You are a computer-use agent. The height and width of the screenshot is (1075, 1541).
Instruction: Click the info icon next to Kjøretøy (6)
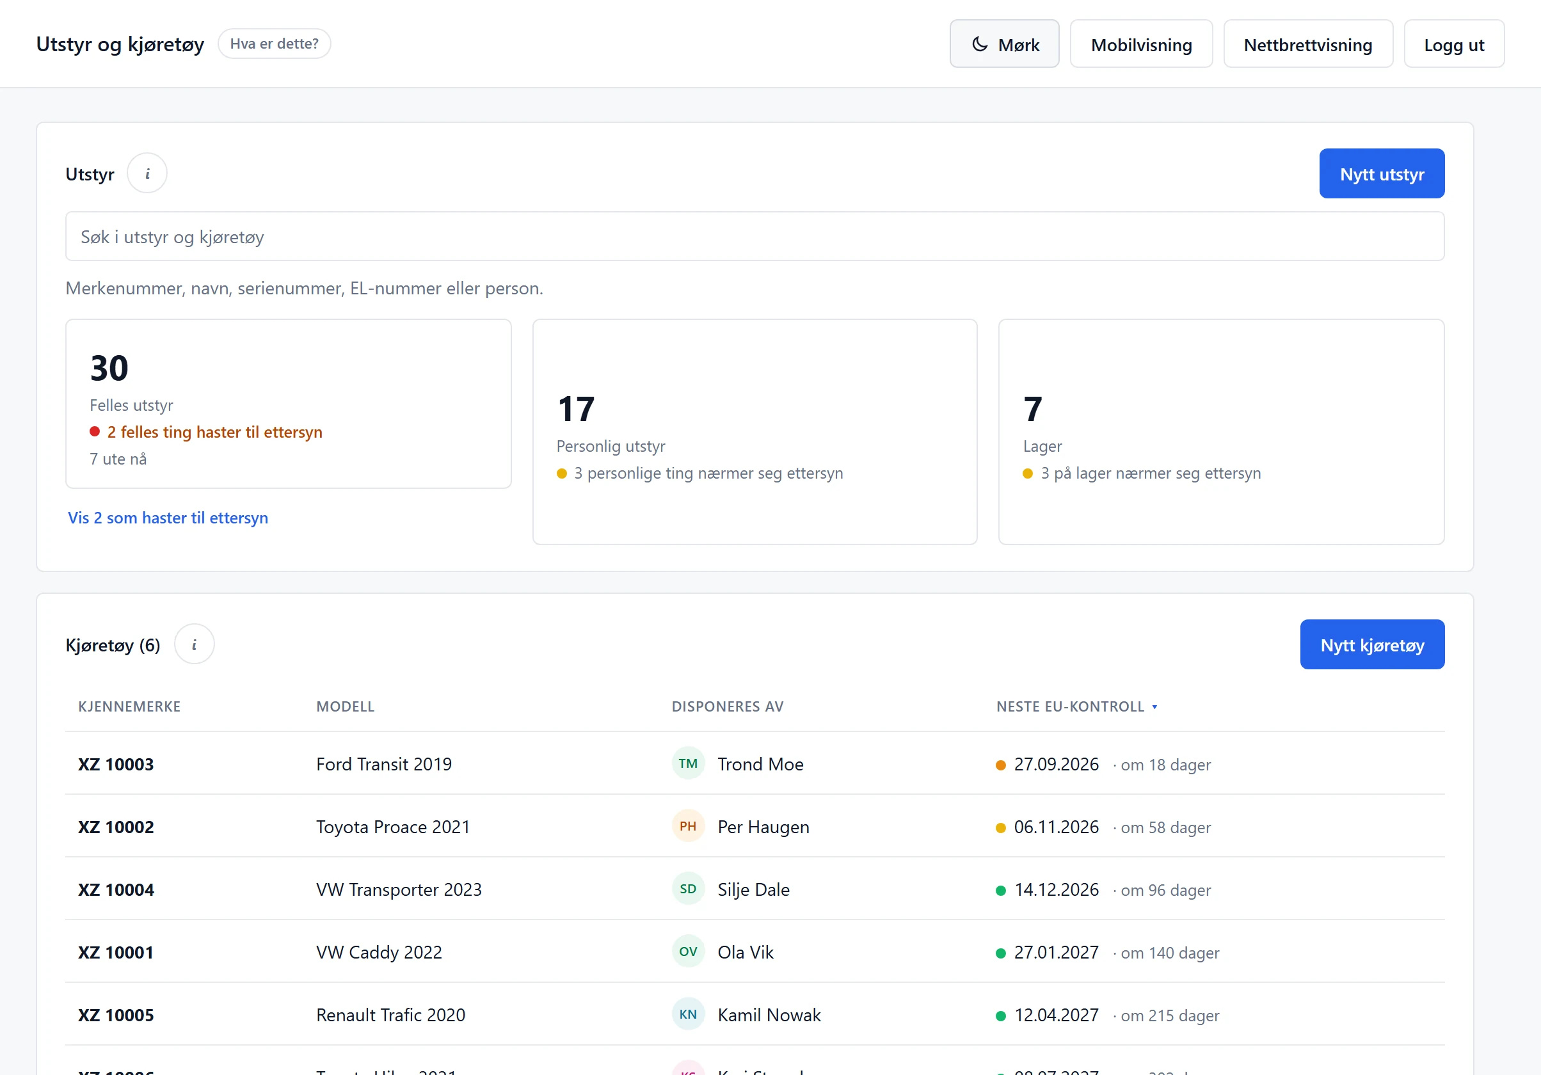pos(194,645)
